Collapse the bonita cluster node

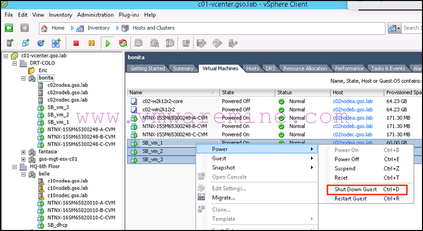coord(23,78)
